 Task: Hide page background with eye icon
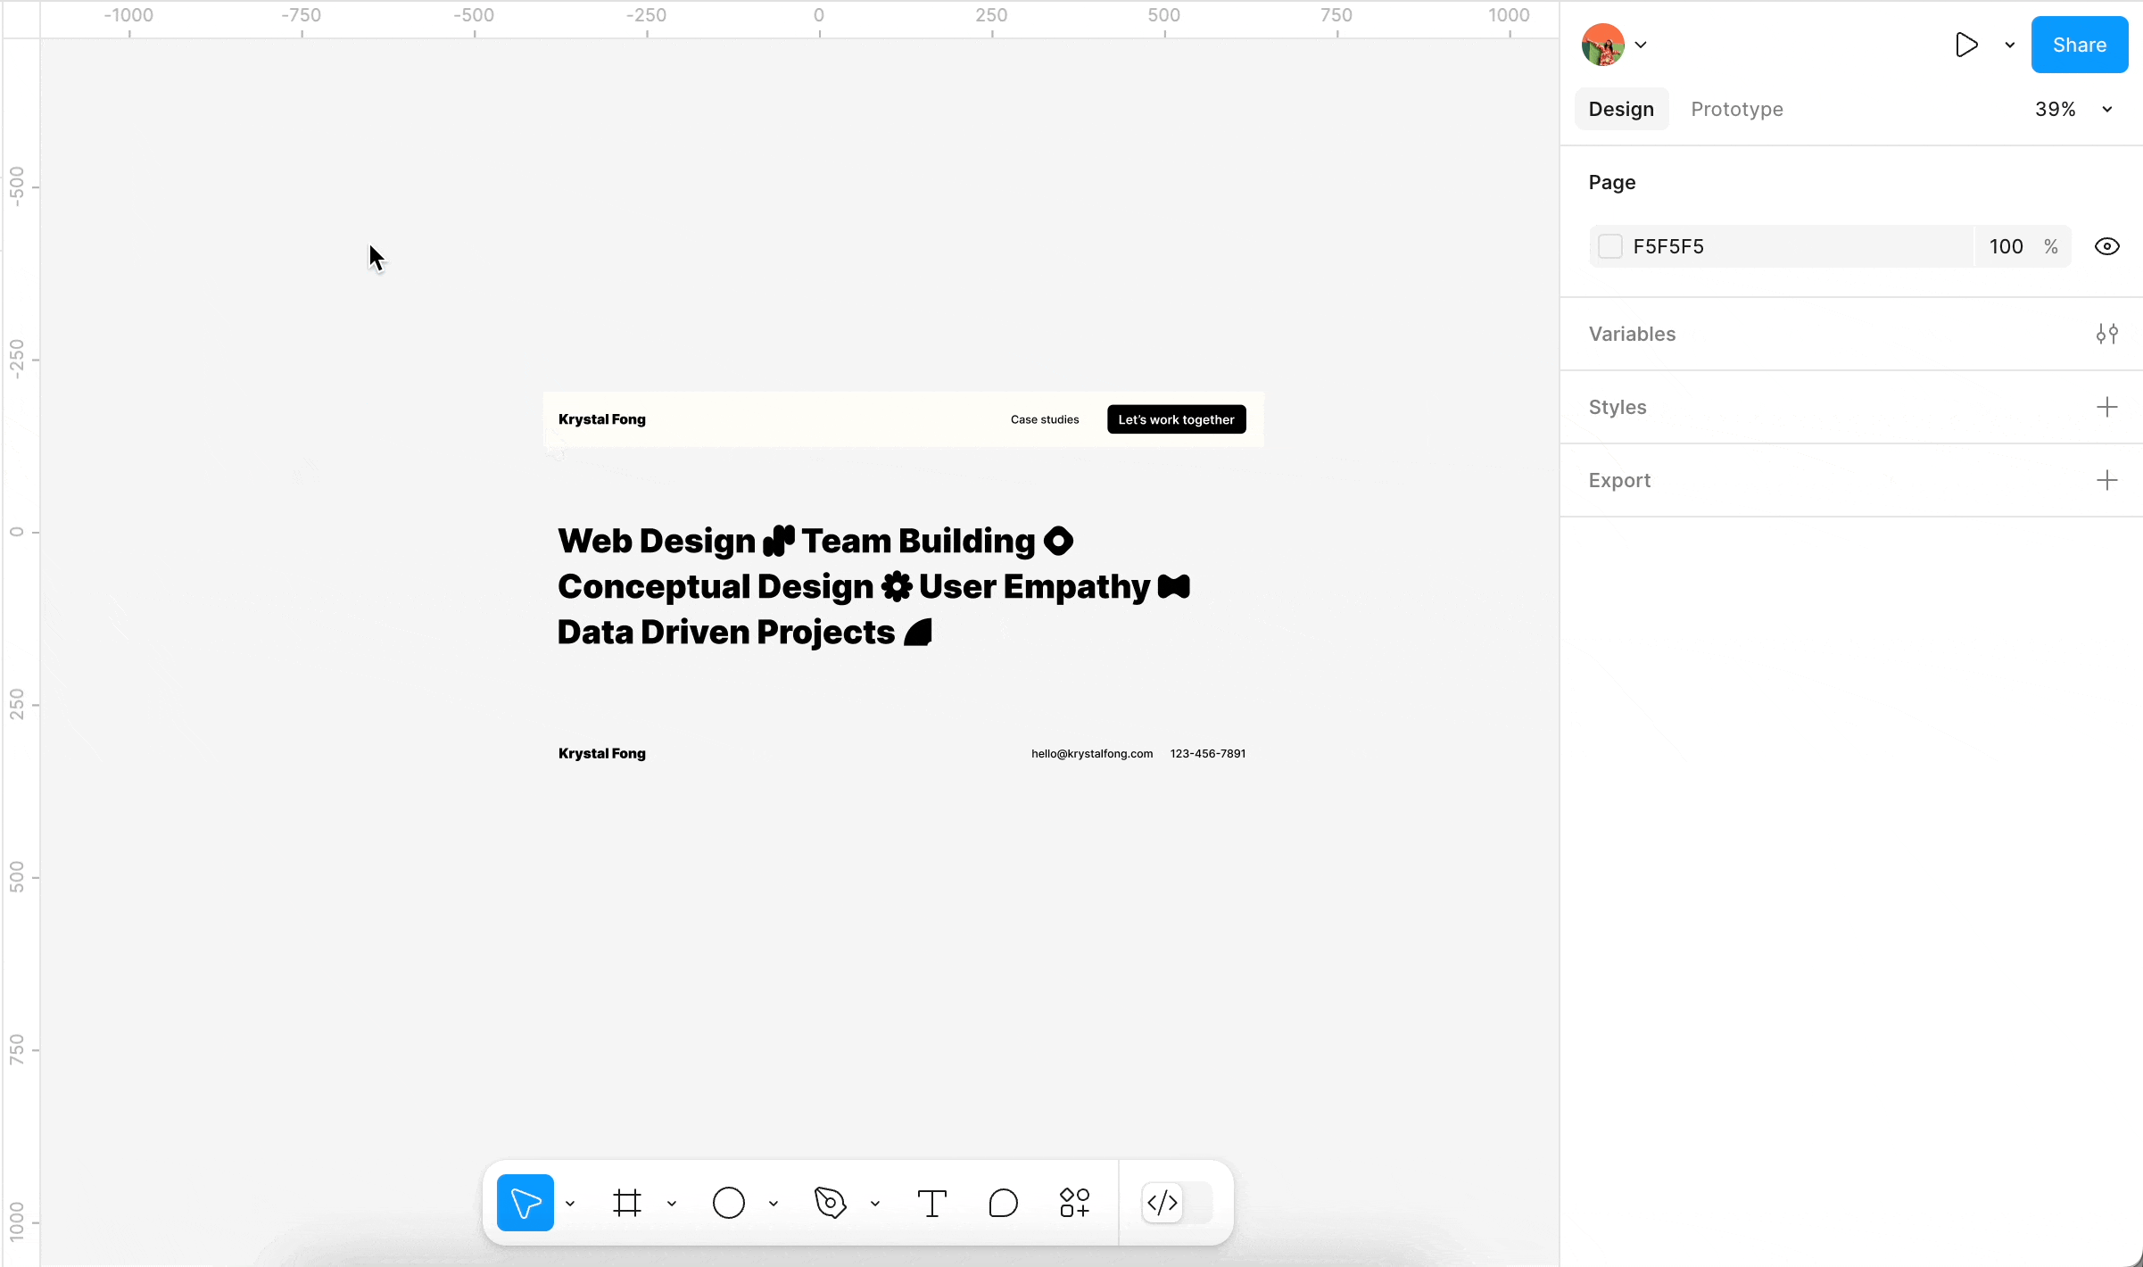[2107, 246]
